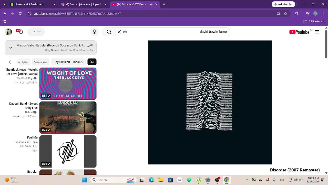Image resolution: width=328 pixels, height=185 pixels.
Task: Select the similar content filter chip beside Joy Division
Action: point(40,62)
